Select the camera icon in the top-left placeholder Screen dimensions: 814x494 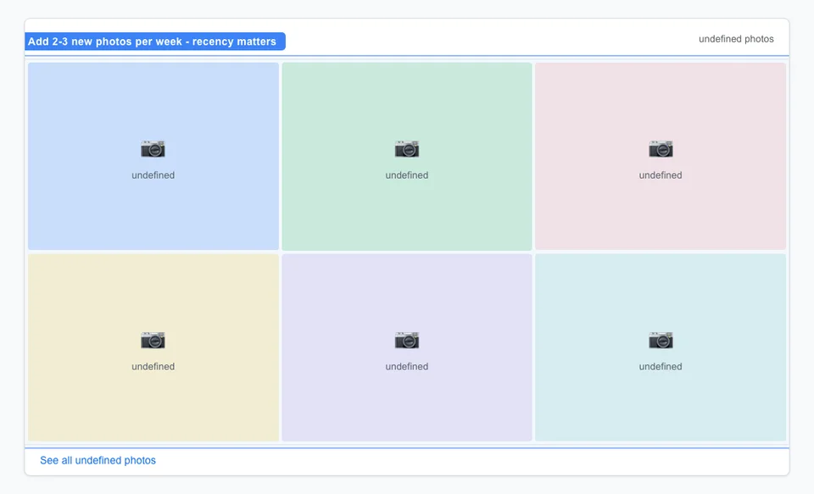(x=153, y=148)
